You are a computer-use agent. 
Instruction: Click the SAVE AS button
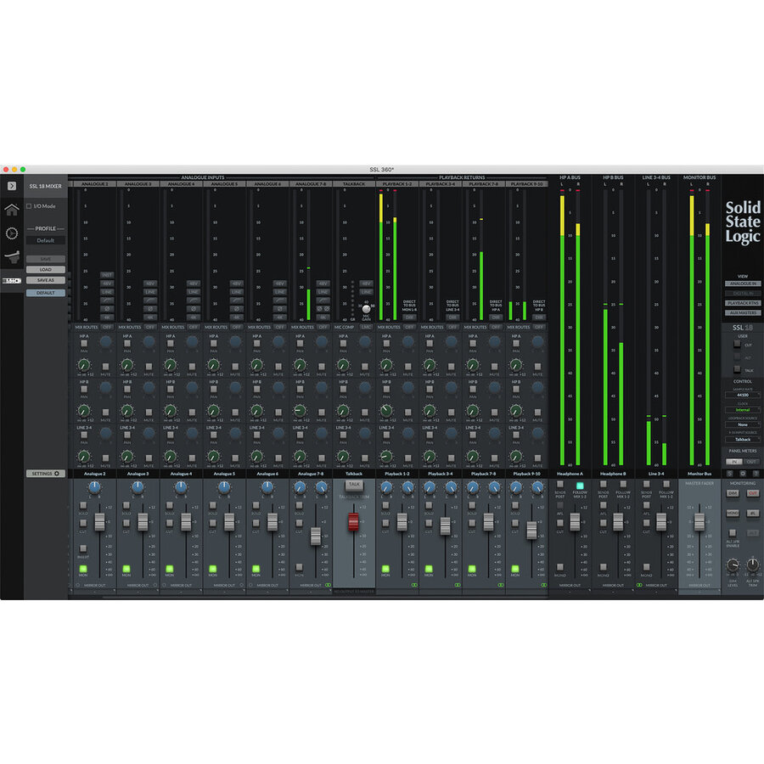coord(46,280)
